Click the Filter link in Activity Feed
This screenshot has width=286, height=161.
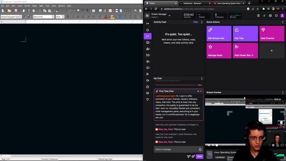[196, 22]
